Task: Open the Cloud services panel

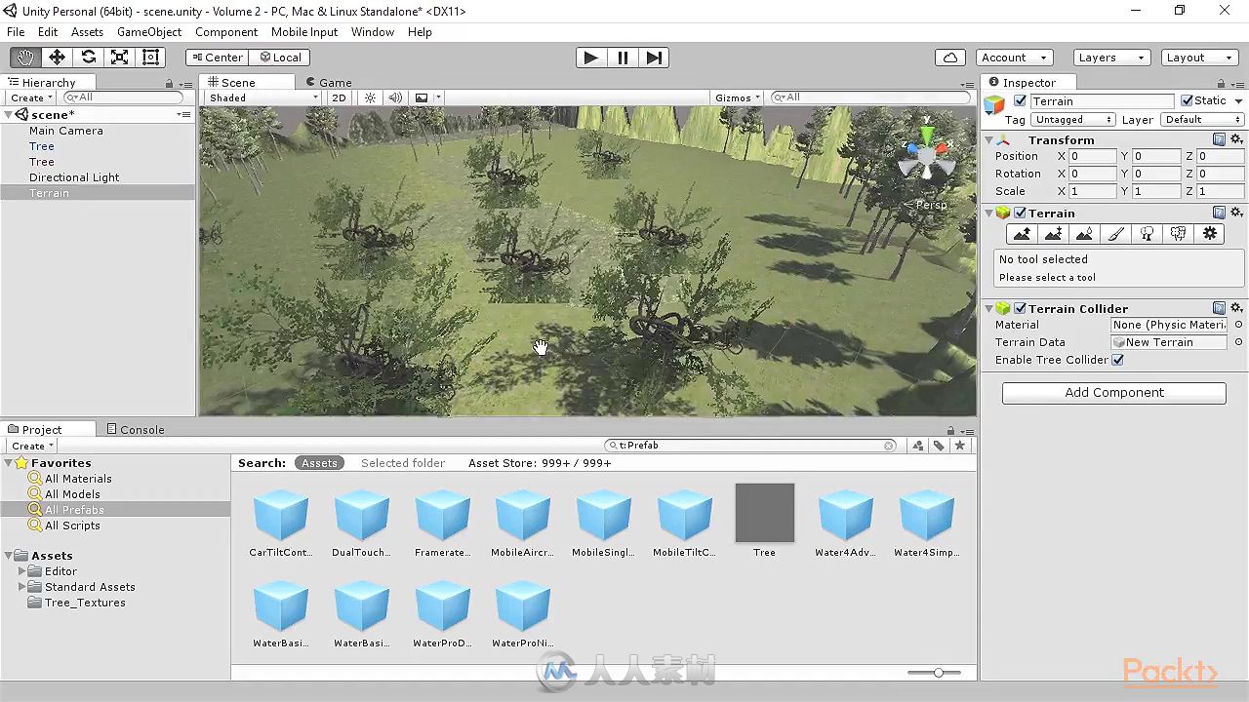Action: click(x=950, y=58)
